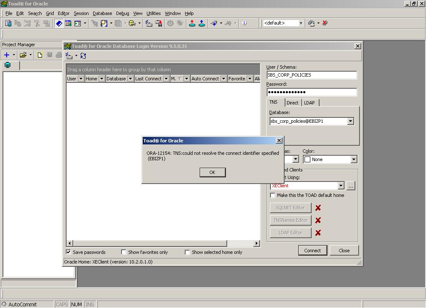Click the SQLNET Editor button
Screen dimensions: 426x308
tap(290, 208)
